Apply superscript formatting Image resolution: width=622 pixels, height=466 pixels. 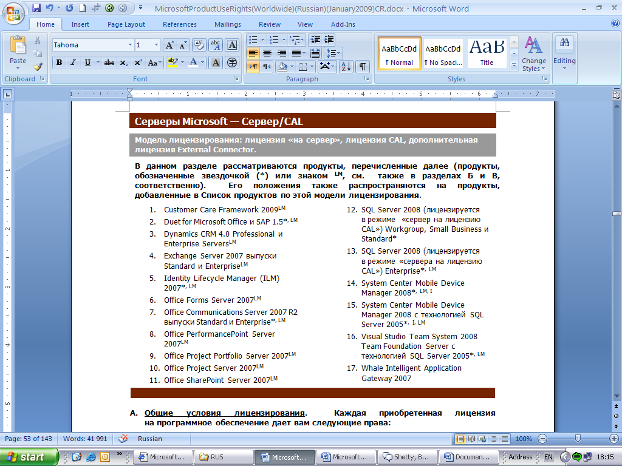[138, 62]
